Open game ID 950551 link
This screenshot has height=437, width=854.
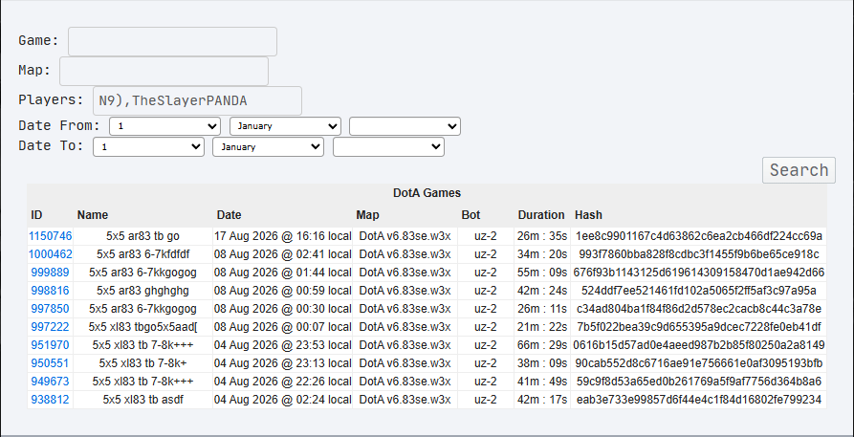pyautogui.click(x=50, y=363)
